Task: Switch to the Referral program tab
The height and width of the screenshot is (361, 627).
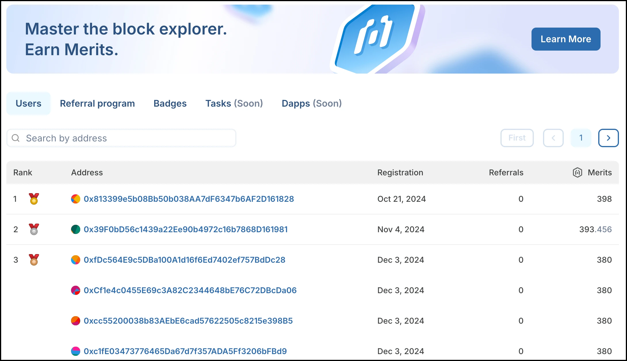Action: pos(97,103)
